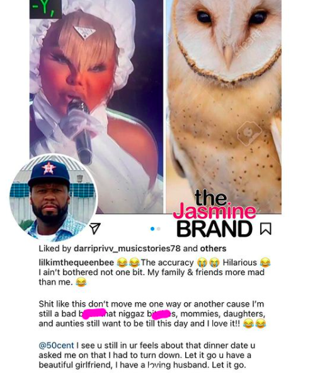Select the first carousel dot indicator

152,229
